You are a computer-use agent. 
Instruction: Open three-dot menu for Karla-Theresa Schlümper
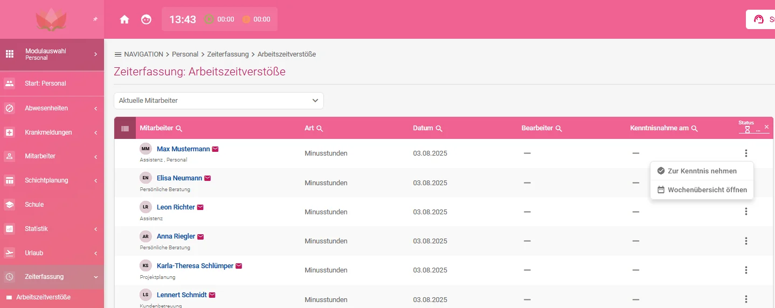746,270
